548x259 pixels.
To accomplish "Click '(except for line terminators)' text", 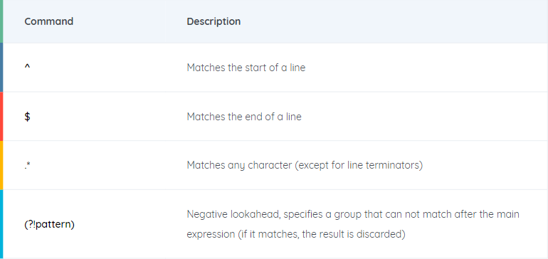I will (359, 165).
